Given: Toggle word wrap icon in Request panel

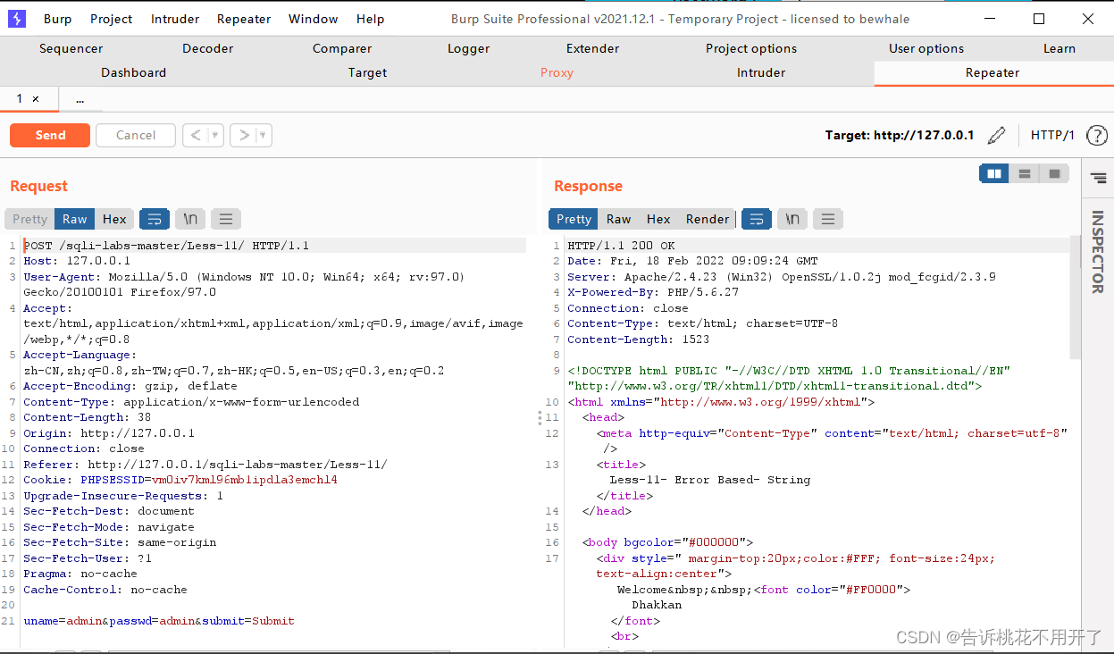Looking at the screenshot, I should (x=155, y=219).
